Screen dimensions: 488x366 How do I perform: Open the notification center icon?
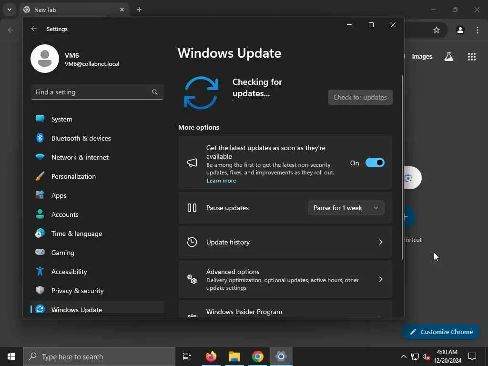pos(472,356)
